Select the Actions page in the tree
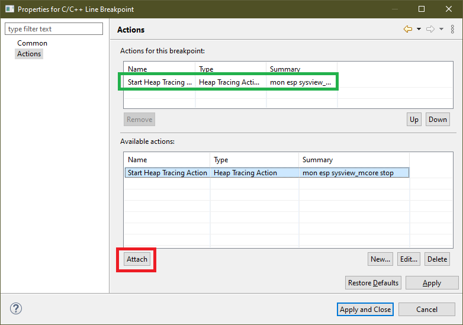Viewport: 463px width, 325px height. tap(29, 54)
